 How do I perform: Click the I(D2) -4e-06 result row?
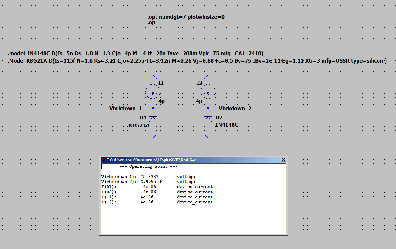click(157, 192)
